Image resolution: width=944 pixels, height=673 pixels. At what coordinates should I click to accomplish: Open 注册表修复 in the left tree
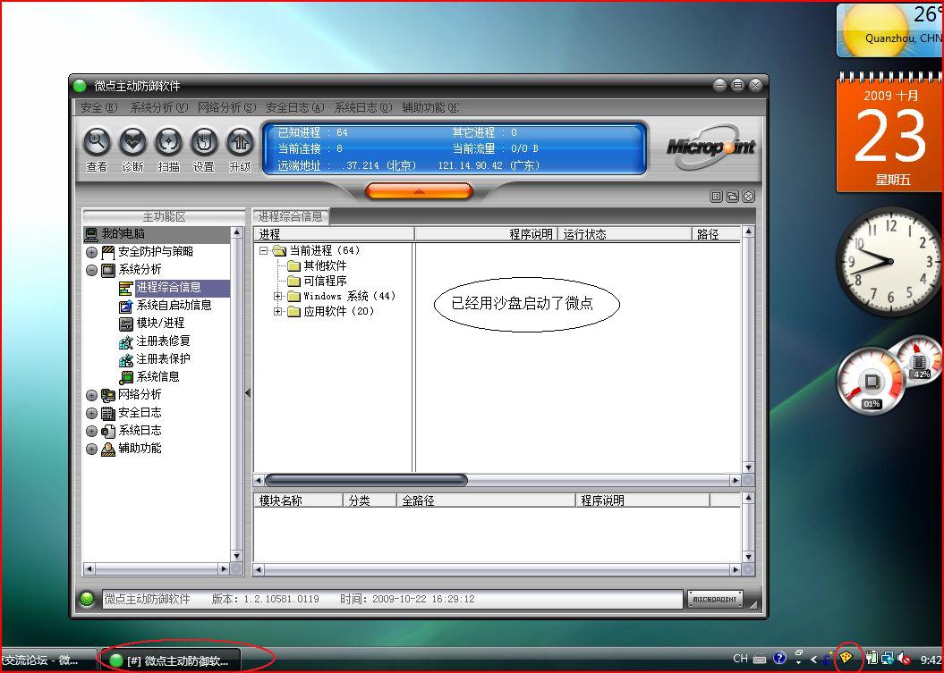pos(163,341)
